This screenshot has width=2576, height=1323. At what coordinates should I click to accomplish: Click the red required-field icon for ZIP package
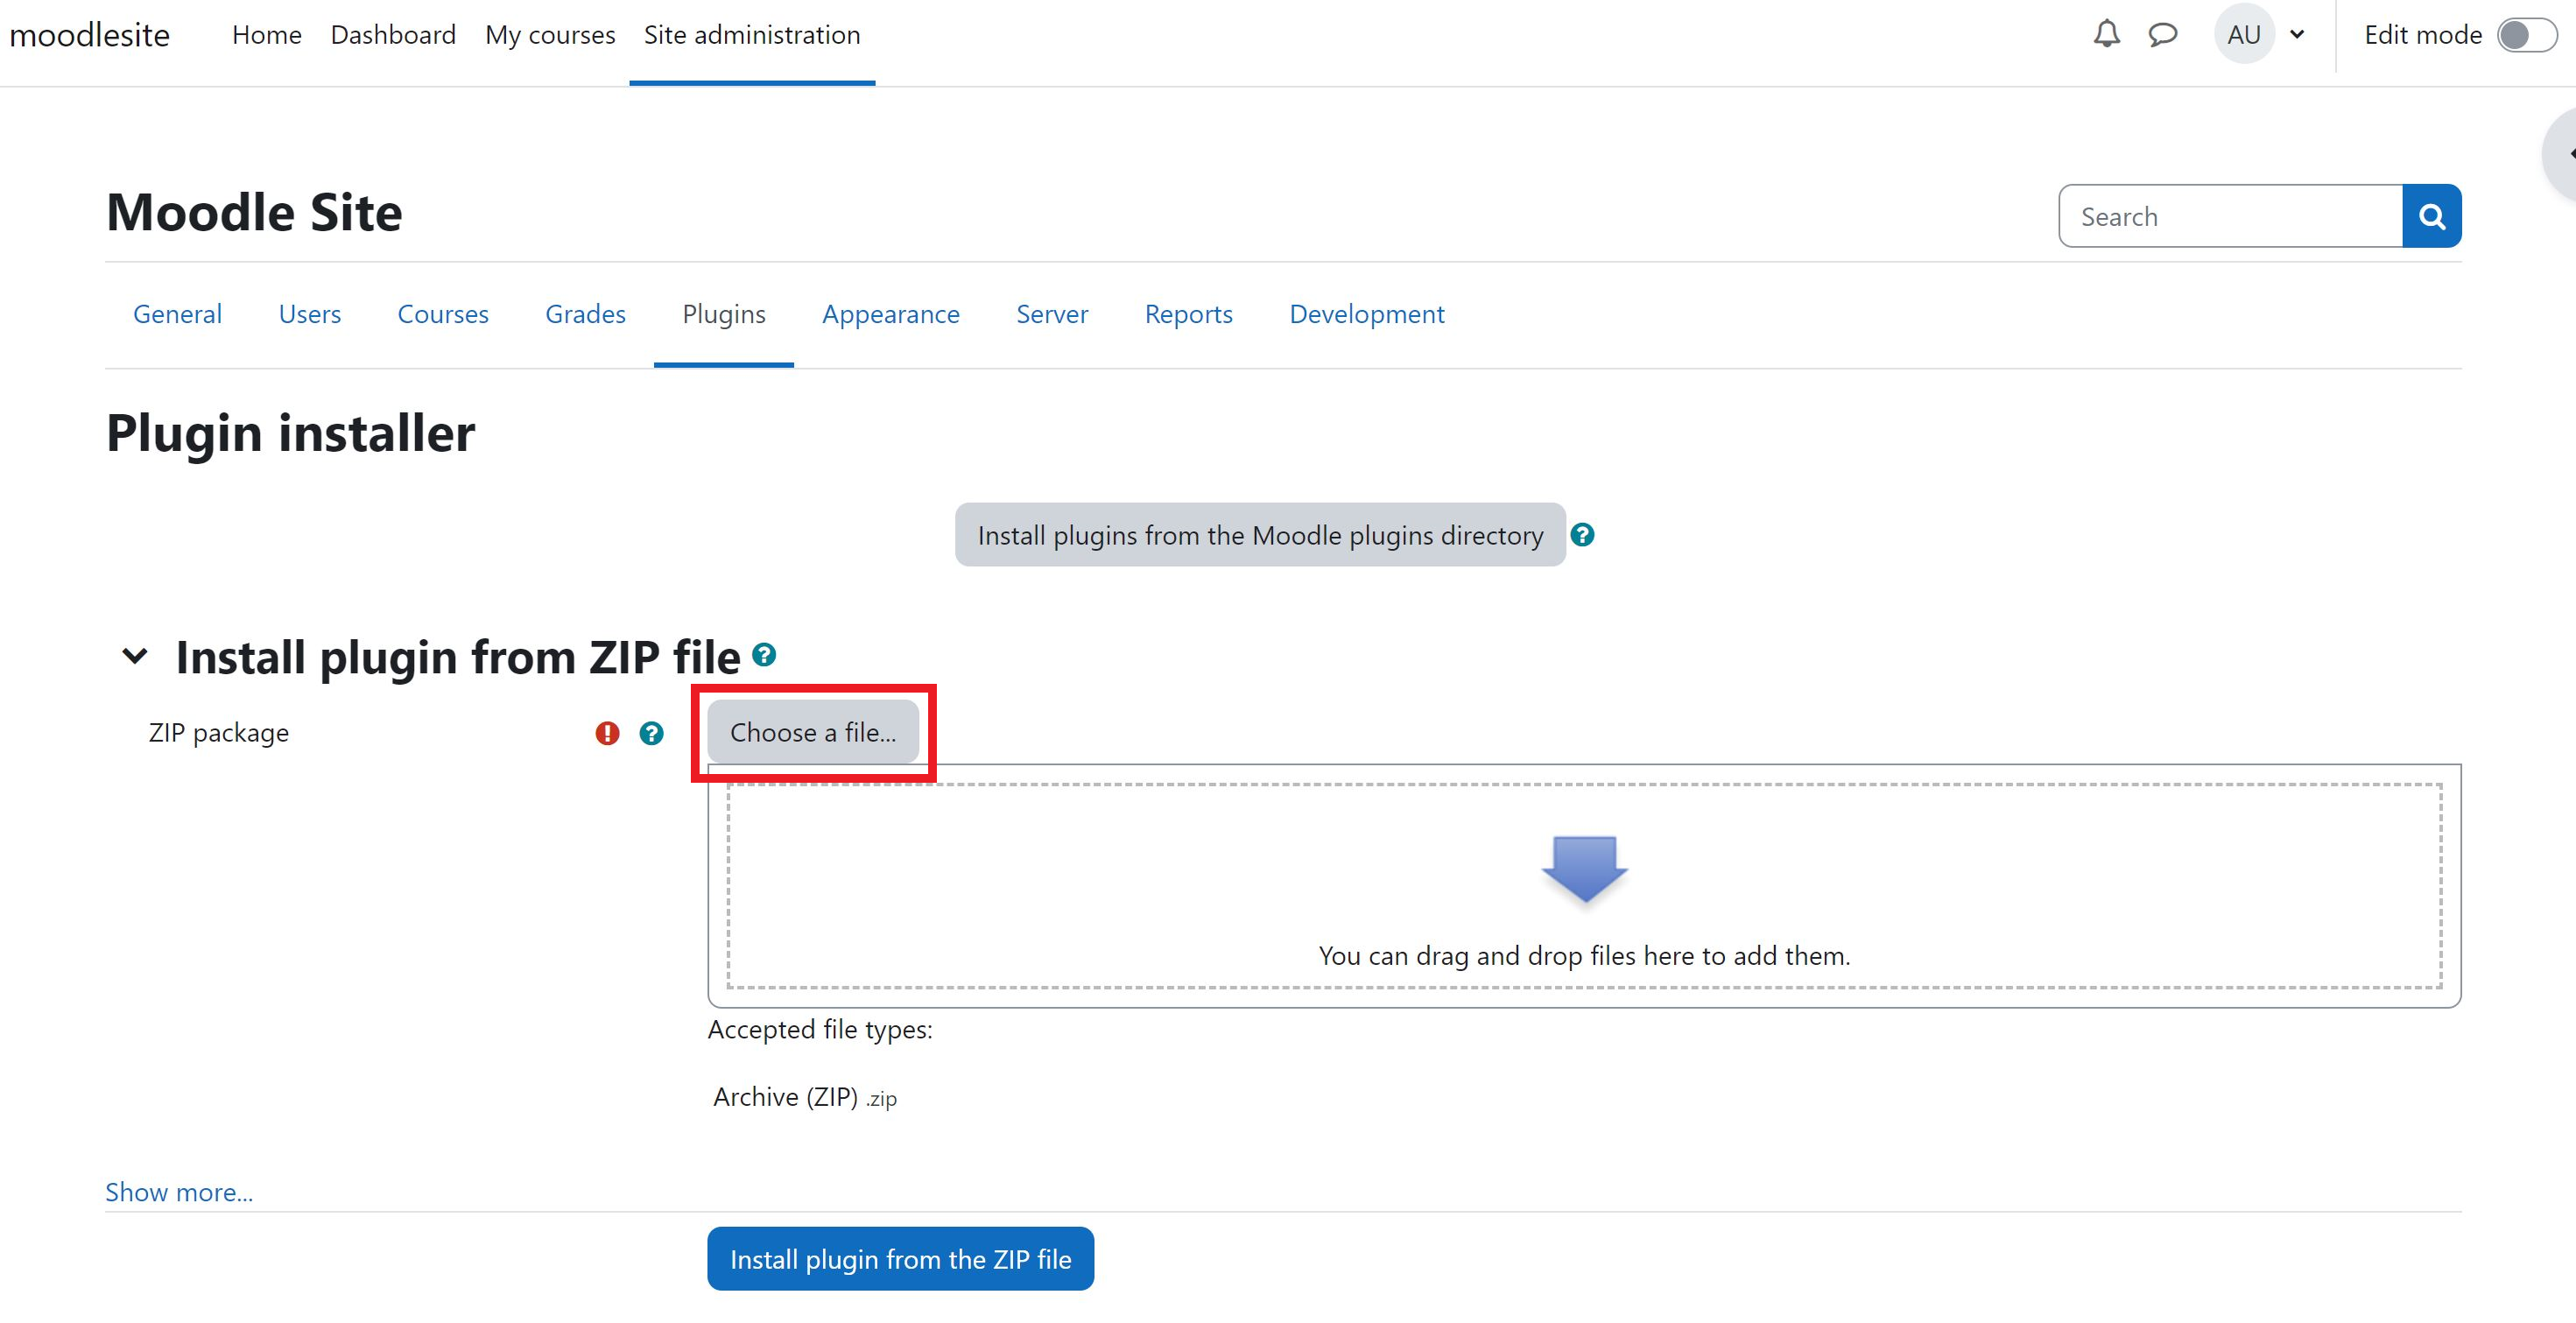[x=607, y=733]
